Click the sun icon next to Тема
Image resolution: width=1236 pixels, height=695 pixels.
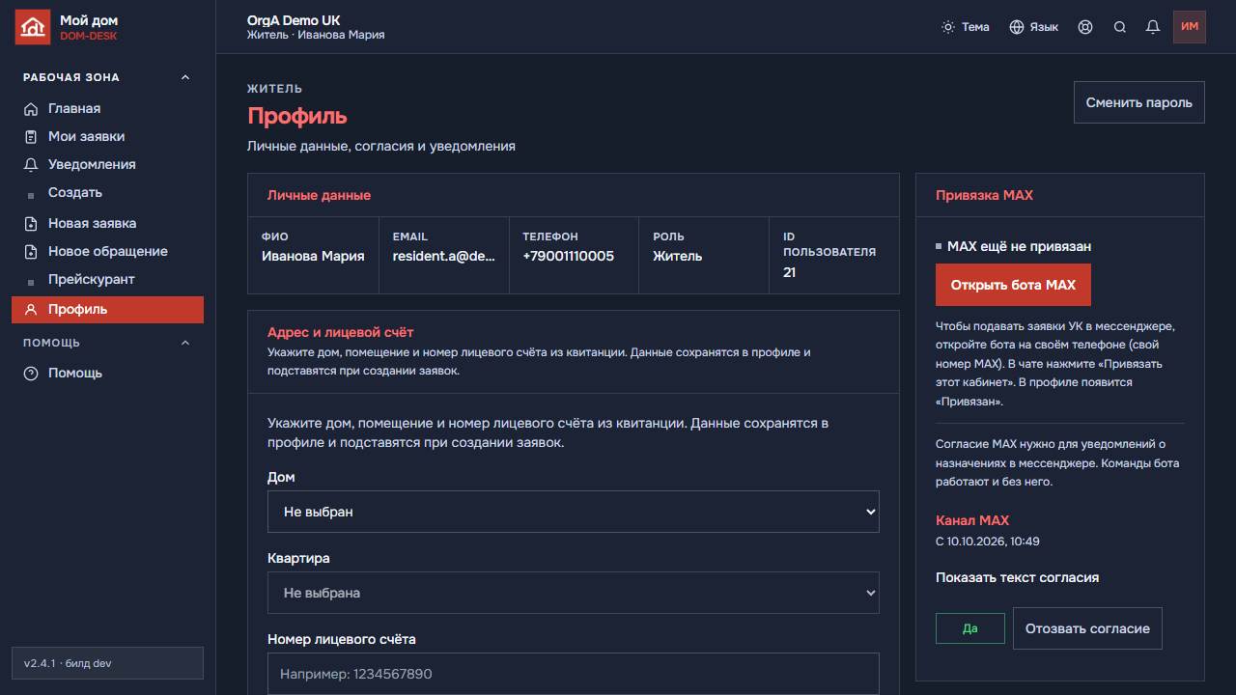(x=948, y=27)
